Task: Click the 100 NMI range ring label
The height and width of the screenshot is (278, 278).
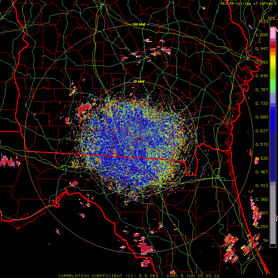Action: (139, 24)
